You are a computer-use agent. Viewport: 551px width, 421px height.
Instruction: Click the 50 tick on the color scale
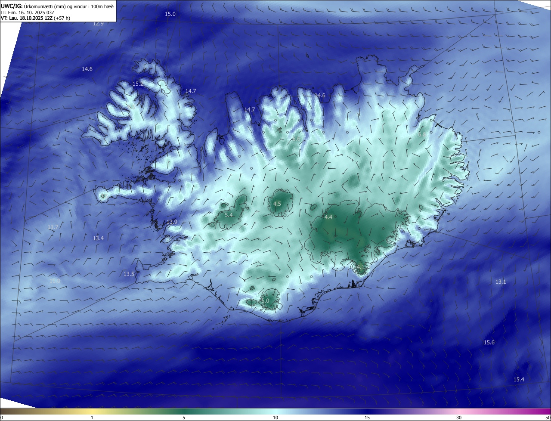[x=548, y=418]
